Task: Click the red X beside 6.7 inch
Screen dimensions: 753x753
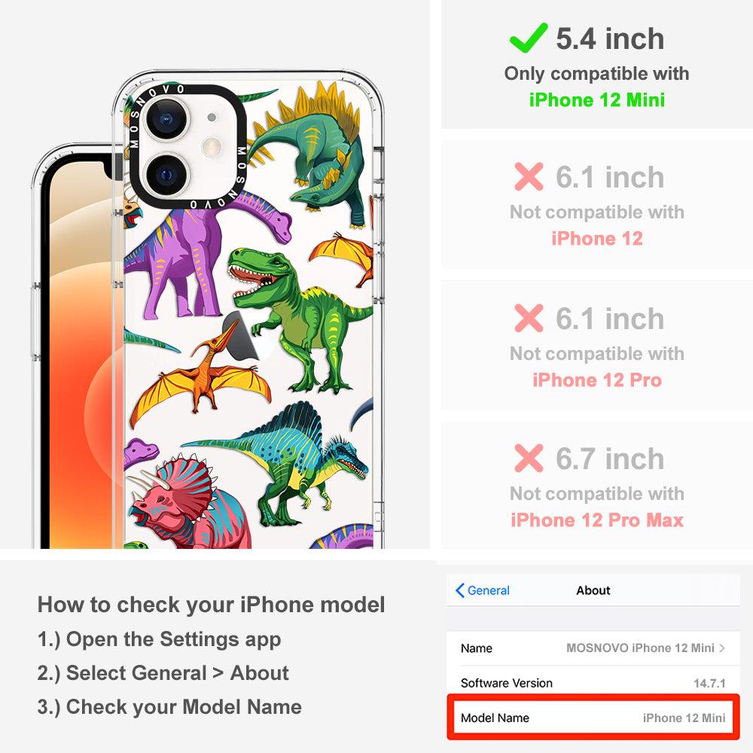Action: point(529,458)
